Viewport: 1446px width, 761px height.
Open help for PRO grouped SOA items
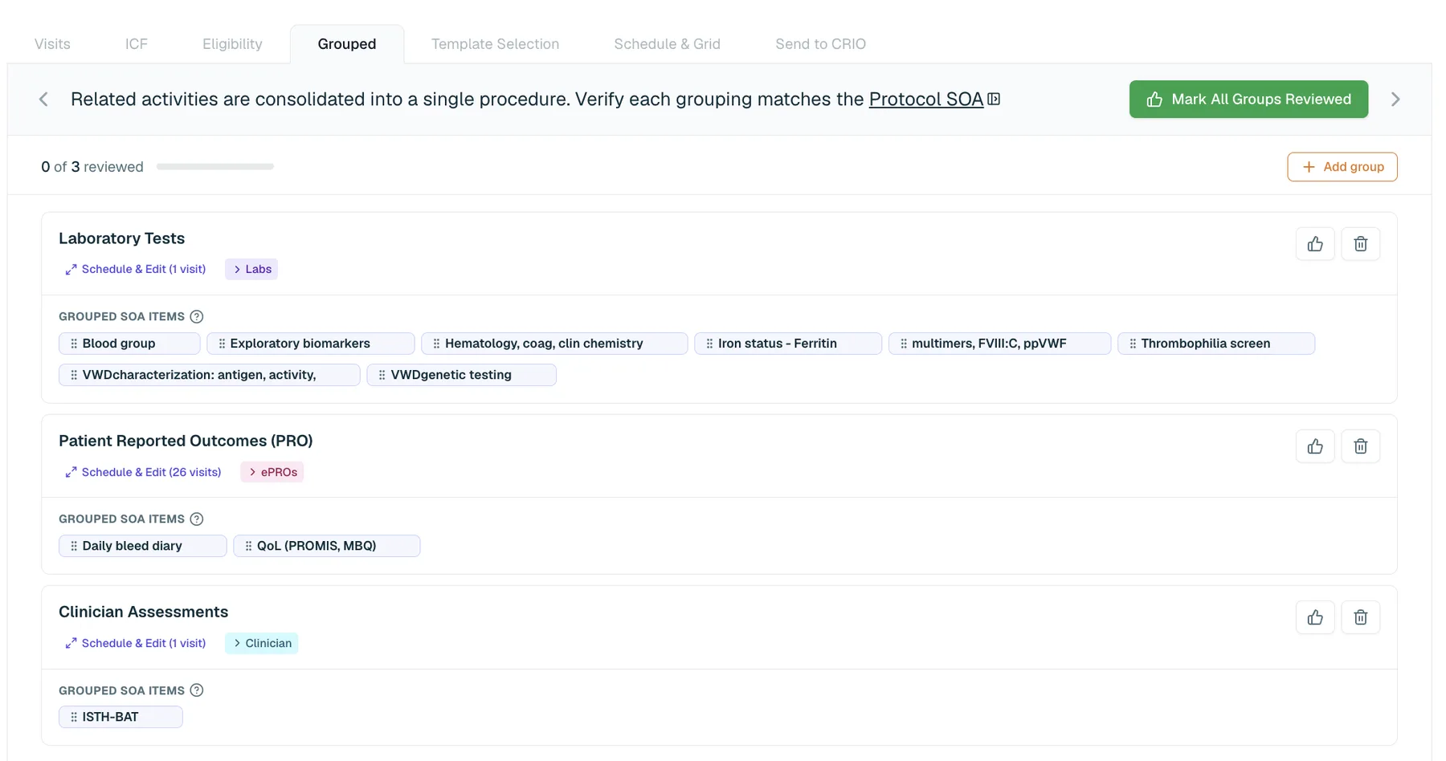coord(197,519)
